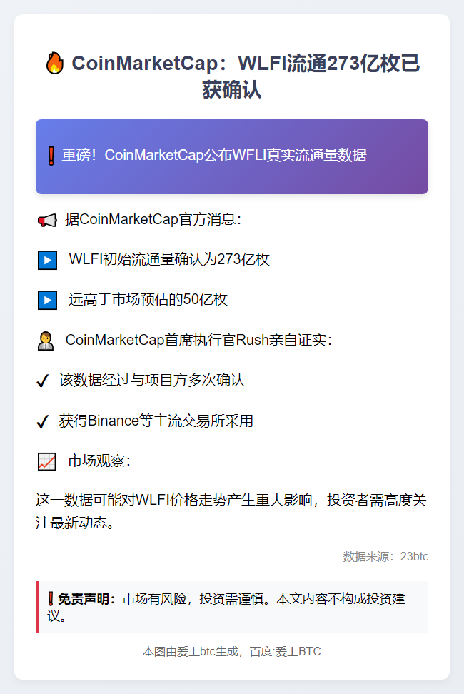Click the megaphone icon before 据CoinMarketCap官方消息
Viewport: 464px width, 694px height.
pyautogui.click(x=47, y=220)
